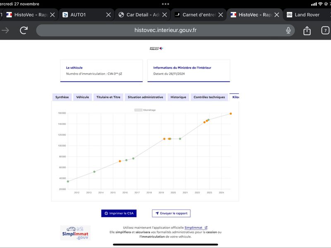The width and height of the screenshot is (331, 248).
Task: Open the Titulaire et Titre tab
Action: pos(108,97)
